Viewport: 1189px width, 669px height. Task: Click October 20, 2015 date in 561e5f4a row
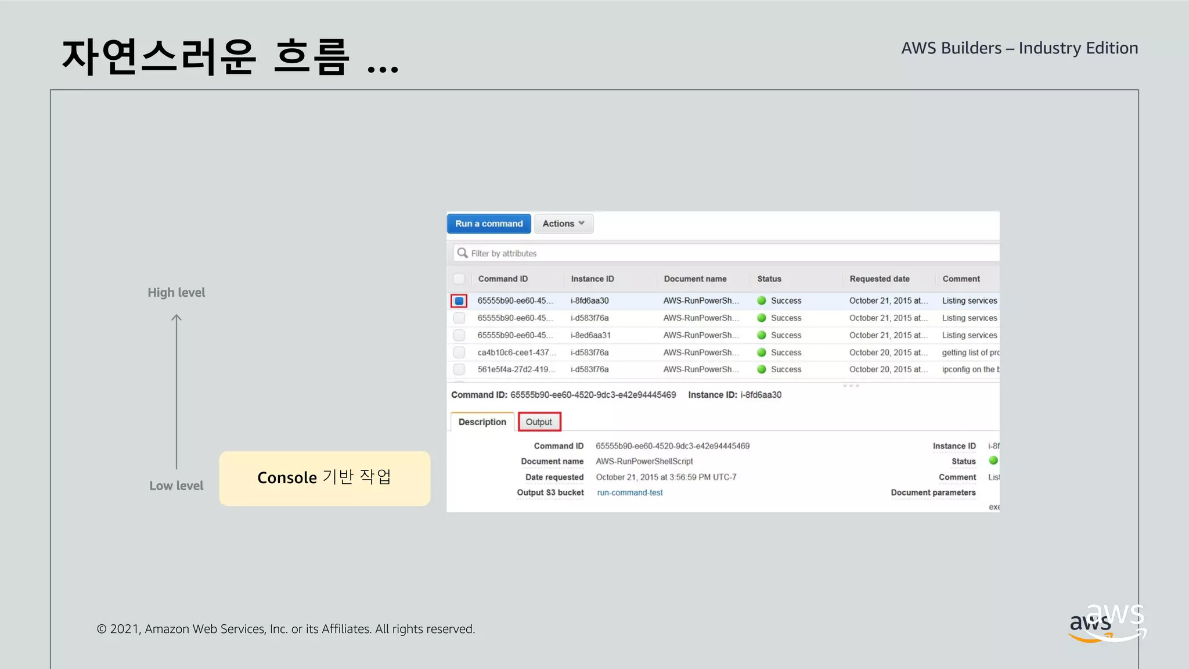[888, 369]
